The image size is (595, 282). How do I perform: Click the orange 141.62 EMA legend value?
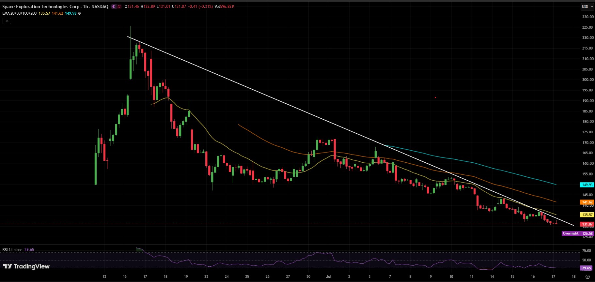coord(57,13)
